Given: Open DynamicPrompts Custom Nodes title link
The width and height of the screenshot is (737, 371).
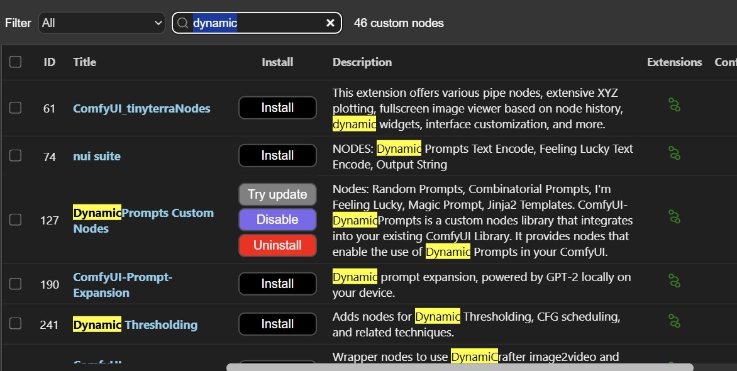Looking at the screenshot, I should (x=143, y=221).
